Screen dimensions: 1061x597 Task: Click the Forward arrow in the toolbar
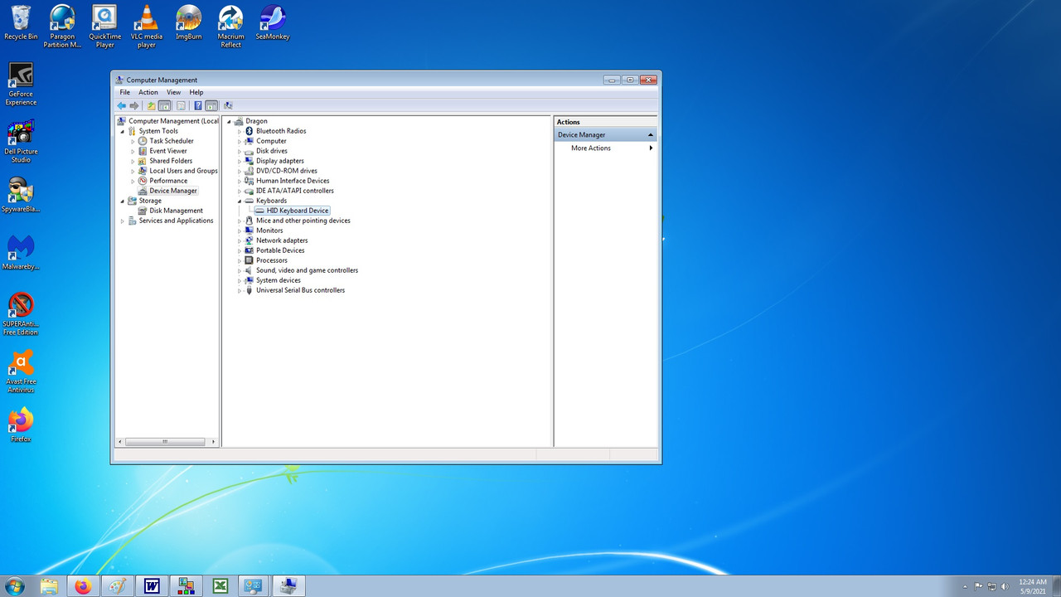pyautogui.click(x=134, y=105)
